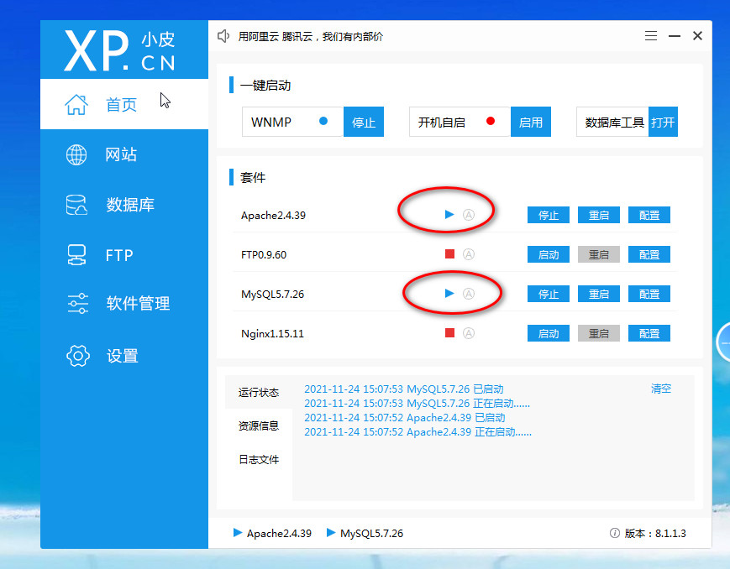Click the Apache2.4.39 label in 套件 list

point(273,216)
